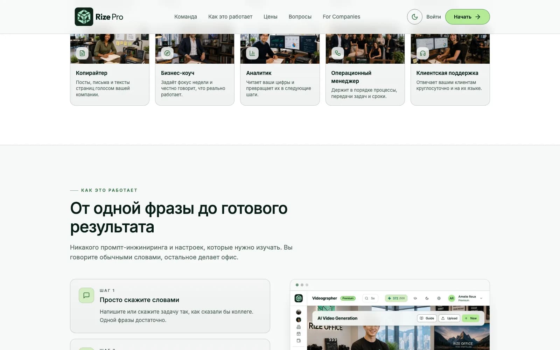Click the Rize Pro cube logo icon

click(x=84, y=17)
